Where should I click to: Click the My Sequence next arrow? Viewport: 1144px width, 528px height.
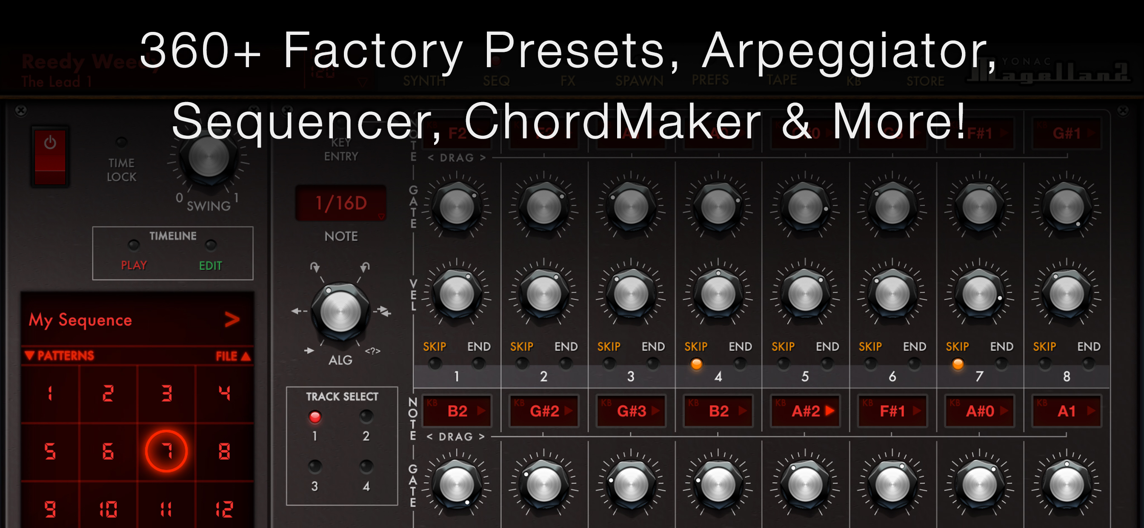[232, 319]
